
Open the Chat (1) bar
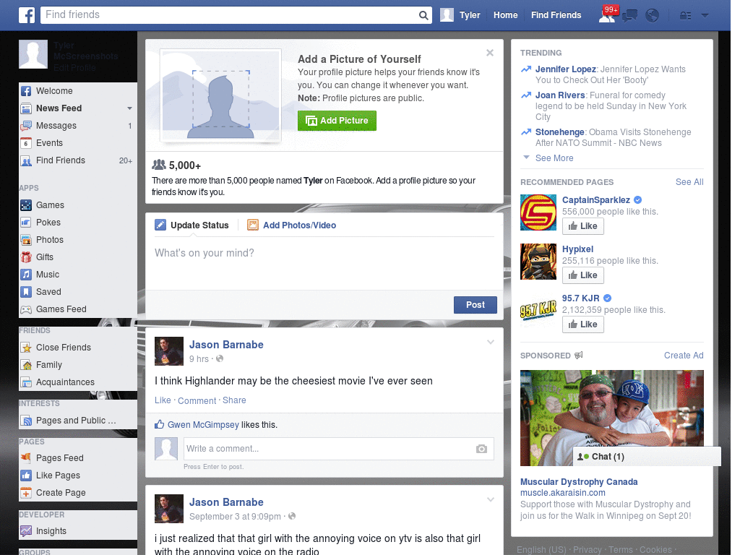(647, 457)
